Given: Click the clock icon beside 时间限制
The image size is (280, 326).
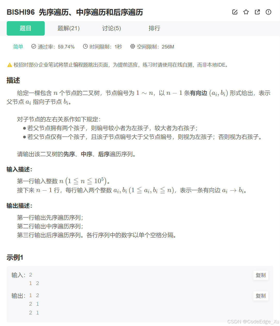Looking at the screenshot, I should tap(85, 46).
